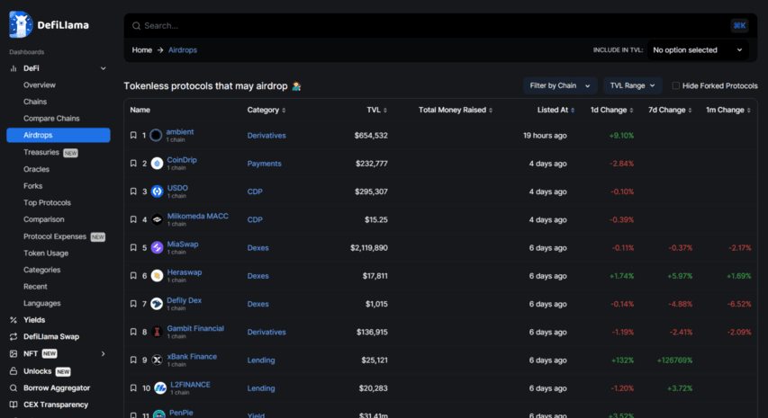
Task: Open Chains in the sidebar
Action: [35, 102]
